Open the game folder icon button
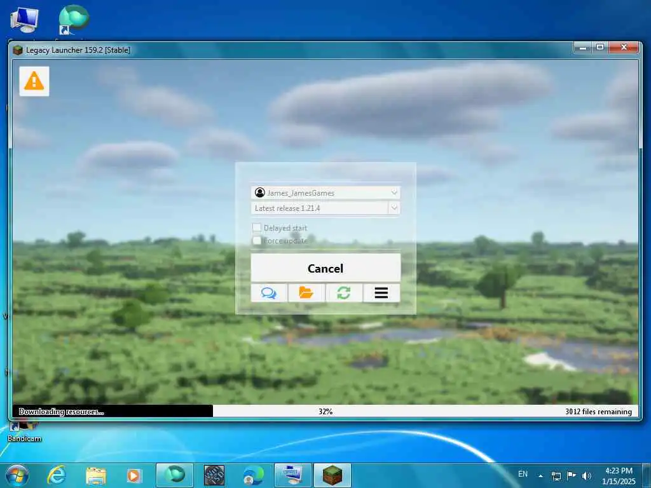 pos(306,293)
